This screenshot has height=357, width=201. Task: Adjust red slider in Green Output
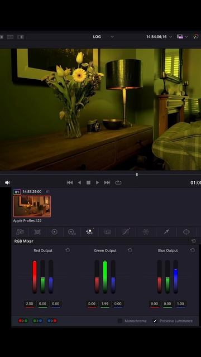point(97,277)
